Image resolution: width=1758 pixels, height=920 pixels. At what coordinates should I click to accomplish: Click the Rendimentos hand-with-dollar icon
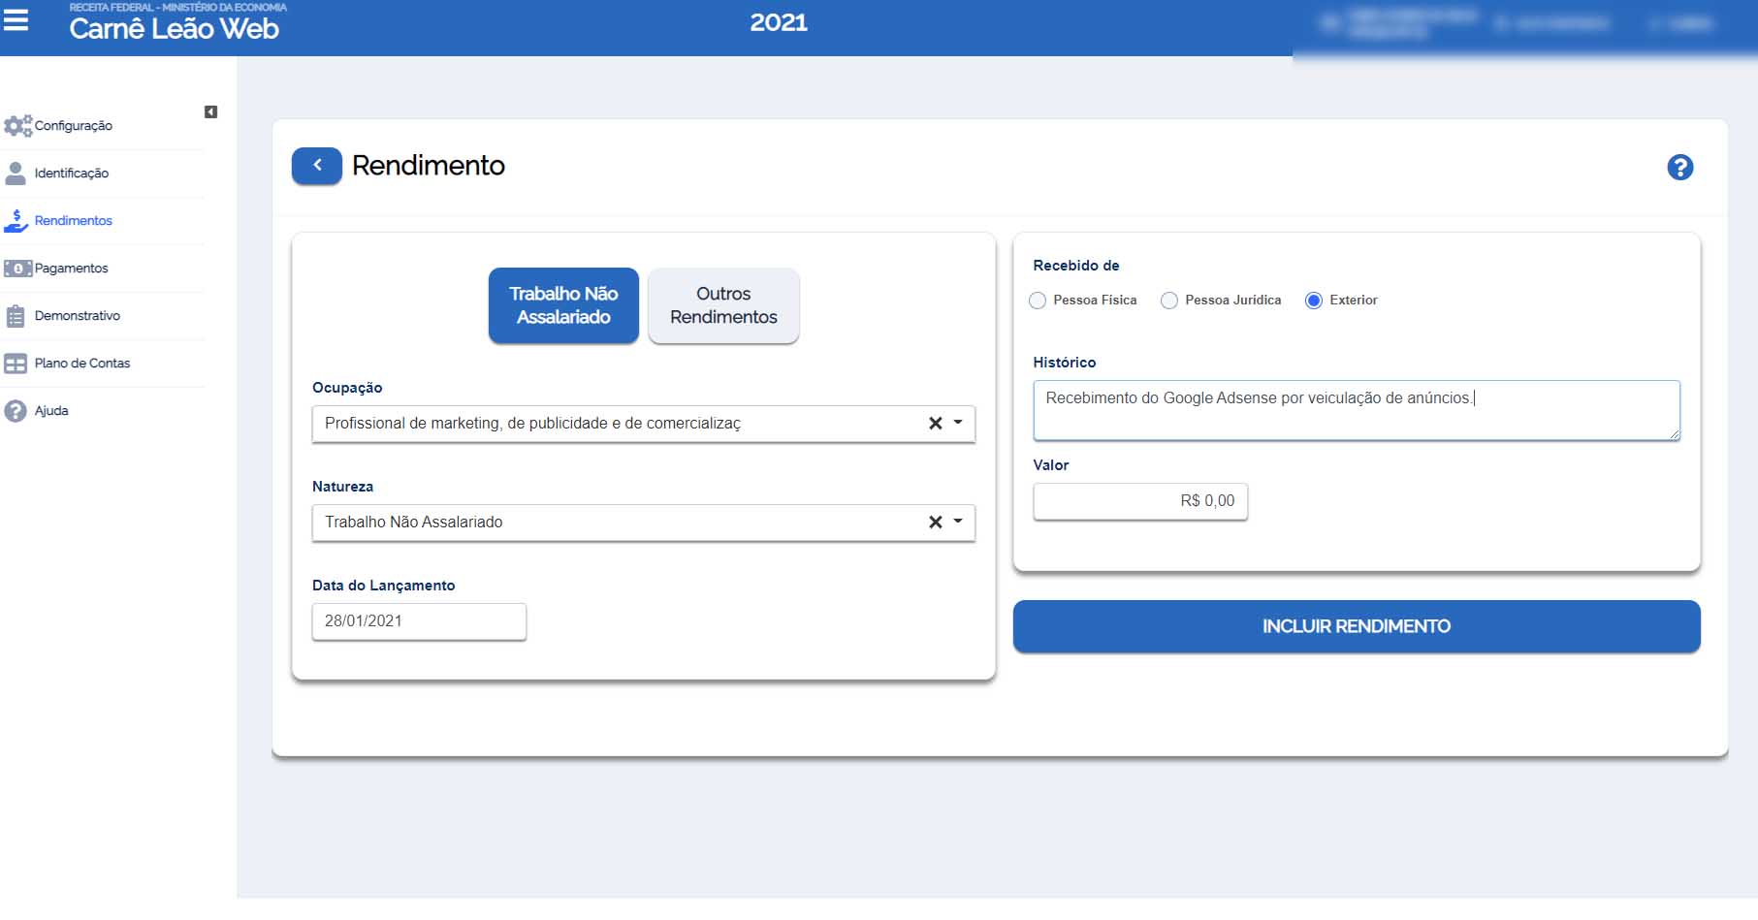(x=16, y=221)
